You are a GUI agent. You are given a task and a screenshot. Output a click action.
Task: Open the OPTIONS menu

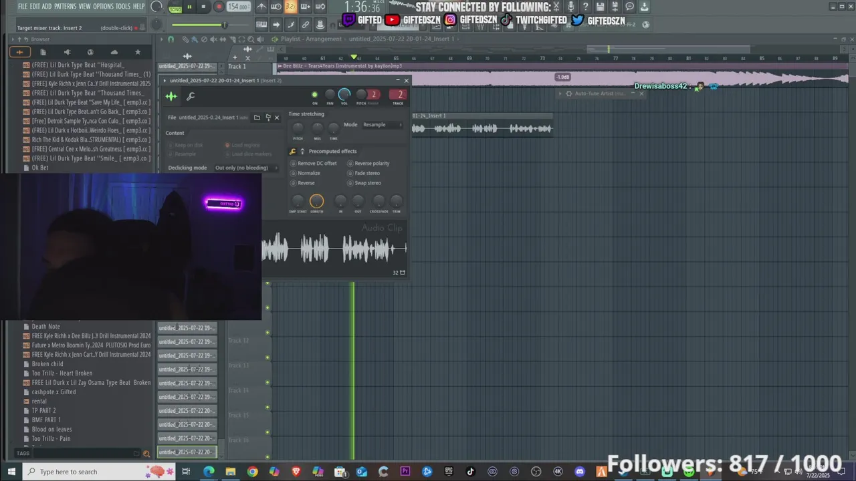tap(103, 6)
